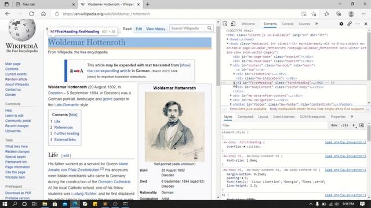Expand the overflow visible shorthand triangle
This screenshot has height=208, width=371.
[244, 147]
